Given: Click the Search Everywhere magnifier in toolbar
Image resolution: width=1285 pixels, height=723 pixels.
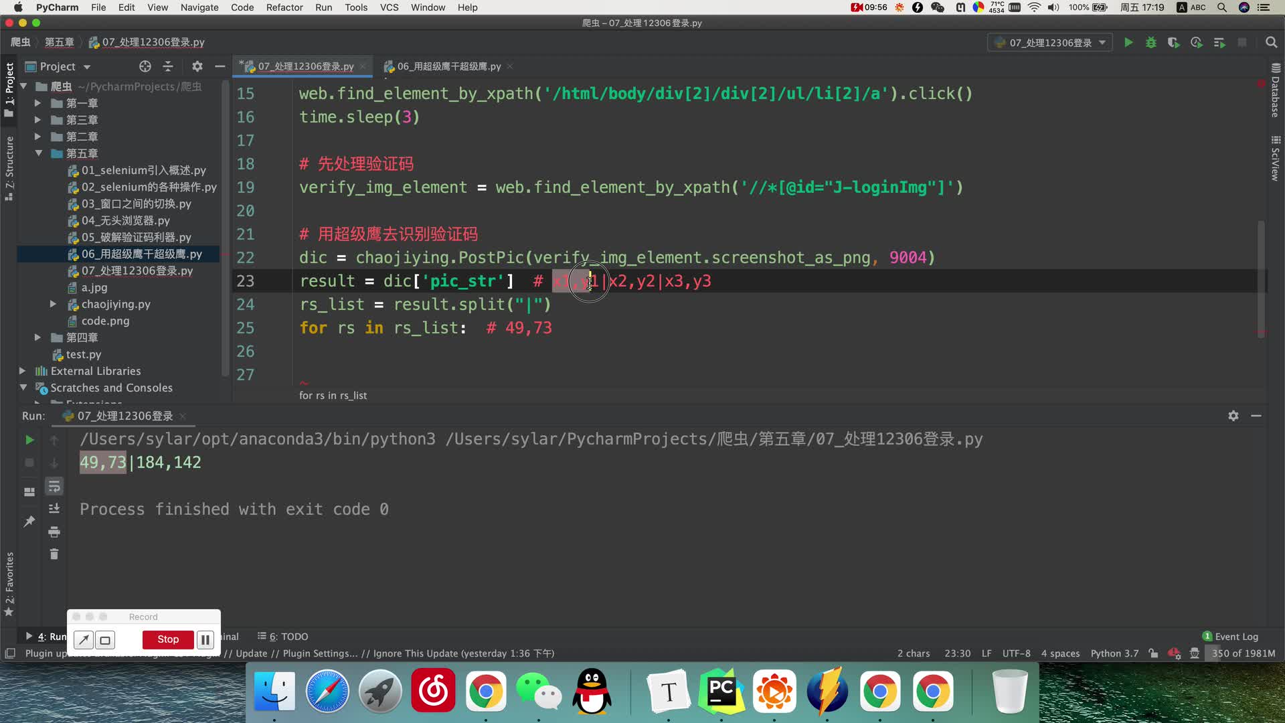Looking at the screenshot, I should 1271,43.
